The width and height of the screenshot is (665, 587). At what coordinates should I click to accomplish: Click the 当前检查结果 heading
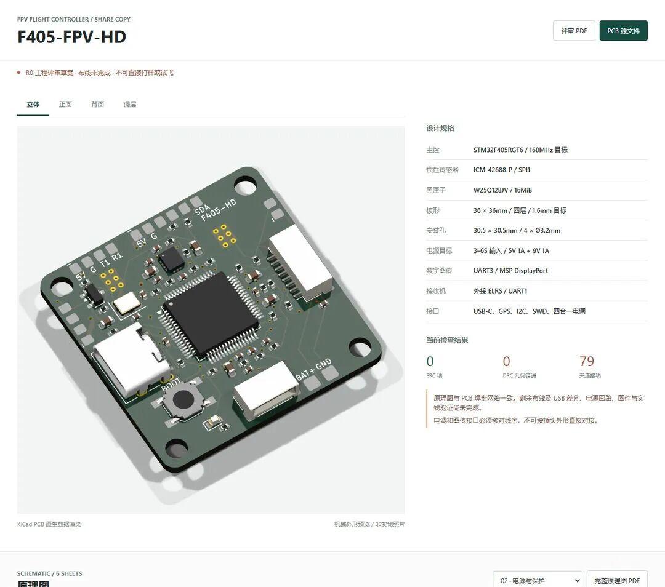pyautogui.click(x=447, y=340)
